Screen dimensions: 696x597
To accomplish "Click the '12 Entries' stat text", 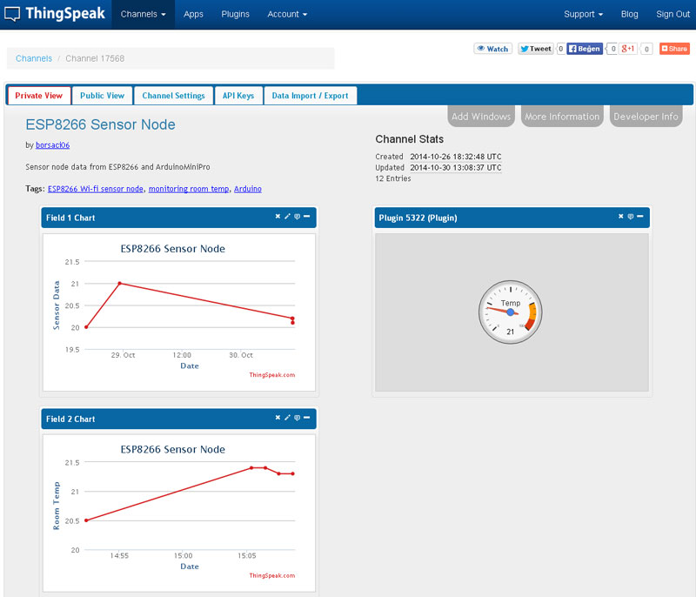I will (393, 178).
